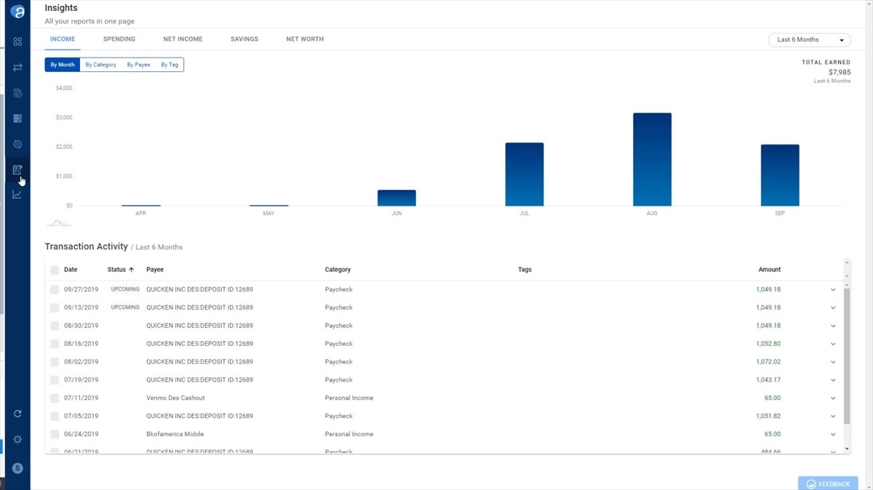Click the reports icon in sidebar
The width and height of the screenshot is (873, 490).
pyautogui.click(x=17, y=170)
